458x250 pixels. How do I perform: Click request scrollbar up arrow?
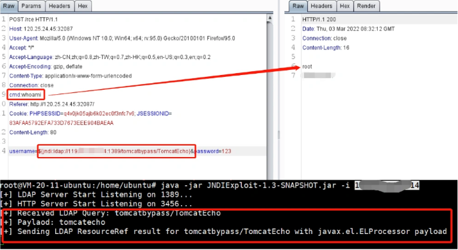point(270,18)
